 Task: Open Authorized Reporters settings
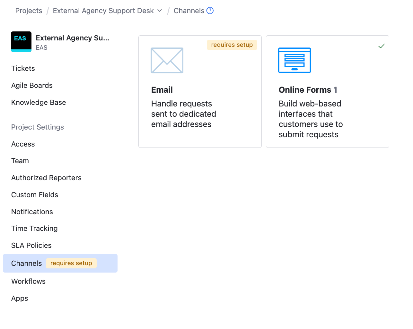[46, 178]
